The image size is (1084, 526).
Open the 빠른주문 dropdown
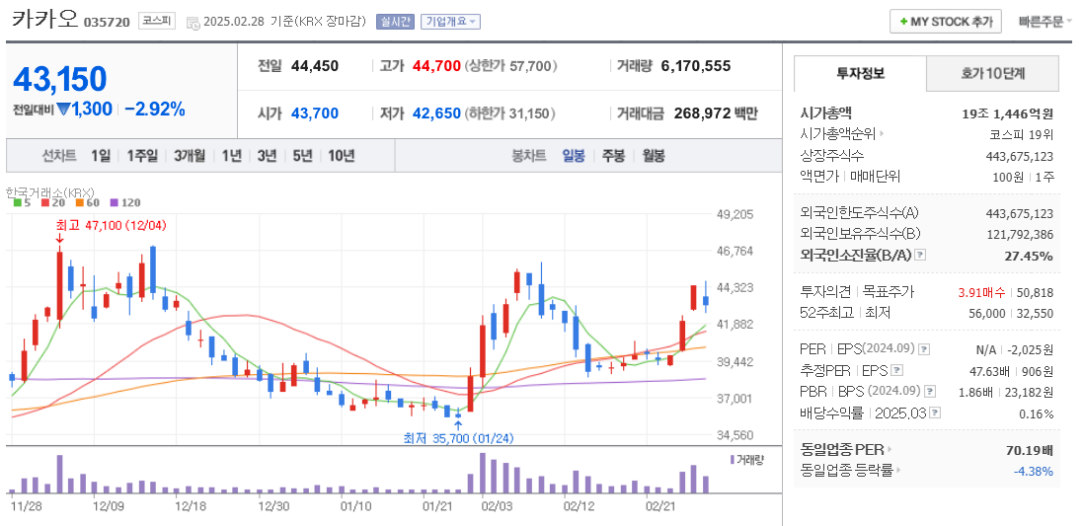[1045, 22]
